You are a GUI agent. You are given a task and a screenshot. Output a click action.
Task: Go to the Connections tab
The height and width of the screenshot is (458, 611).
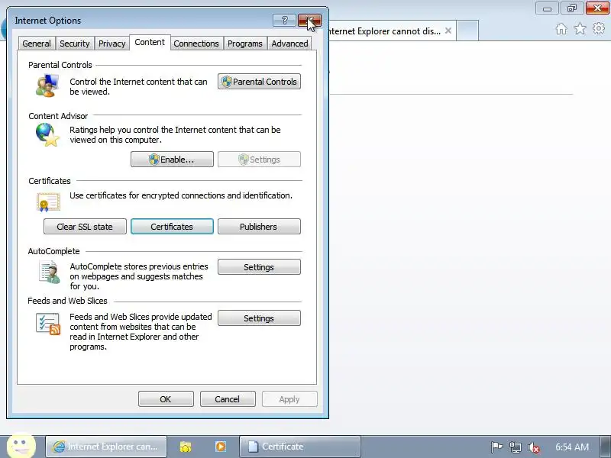click(196, 44)
